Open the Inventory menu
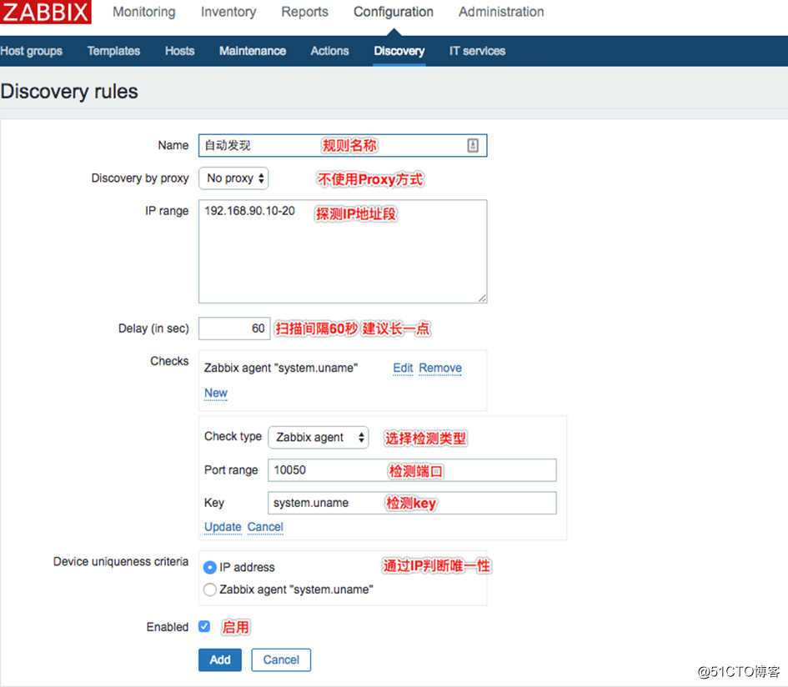This screenshot has width=788, height=687. [228, 12]
